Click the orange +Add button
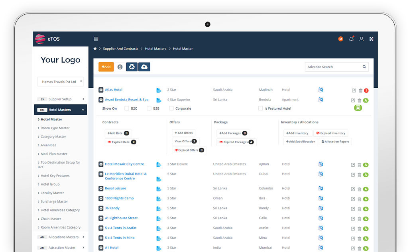 click(106, 67)
